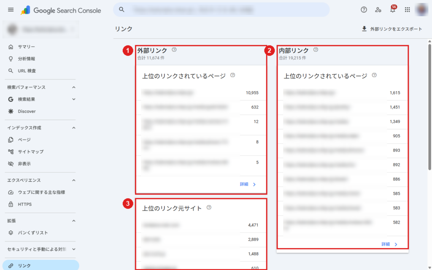Select リンク in the sidebar
Viewport: 432px width, 270px height.
40,266
